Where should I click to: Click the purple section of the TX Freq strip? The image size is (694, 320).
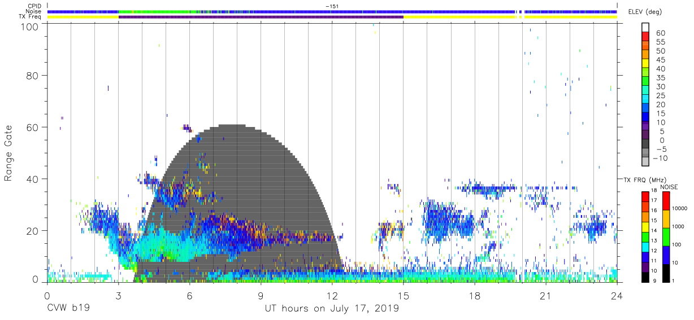[261, 17]
